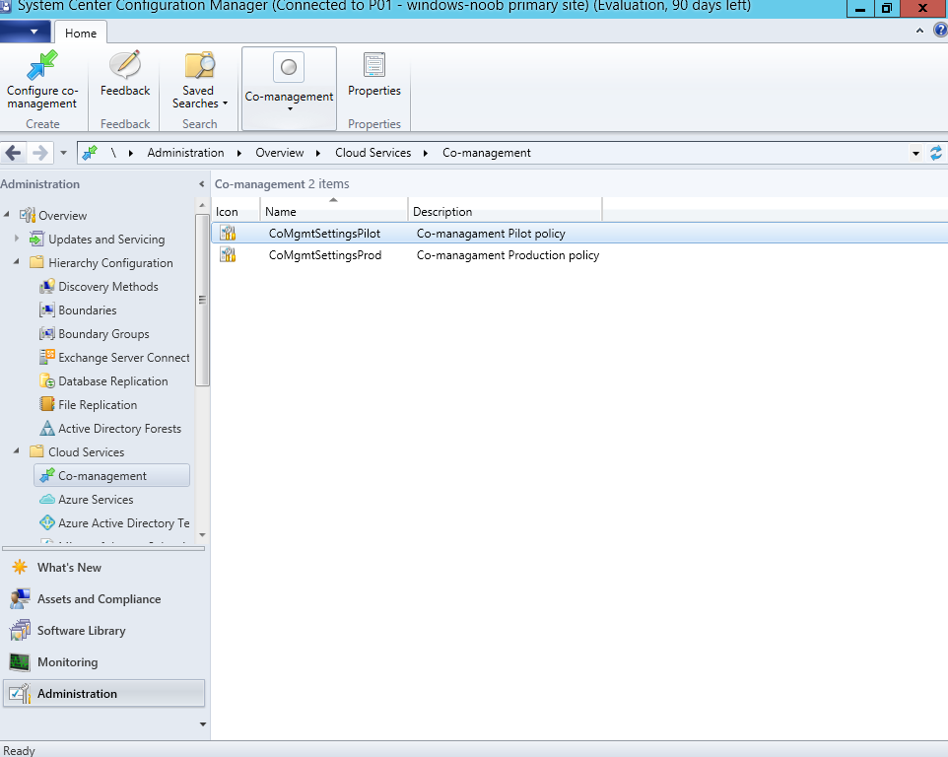Select Updates and Servicing node
This screenshot has width=948, height=757.
(x=106, y=240)
